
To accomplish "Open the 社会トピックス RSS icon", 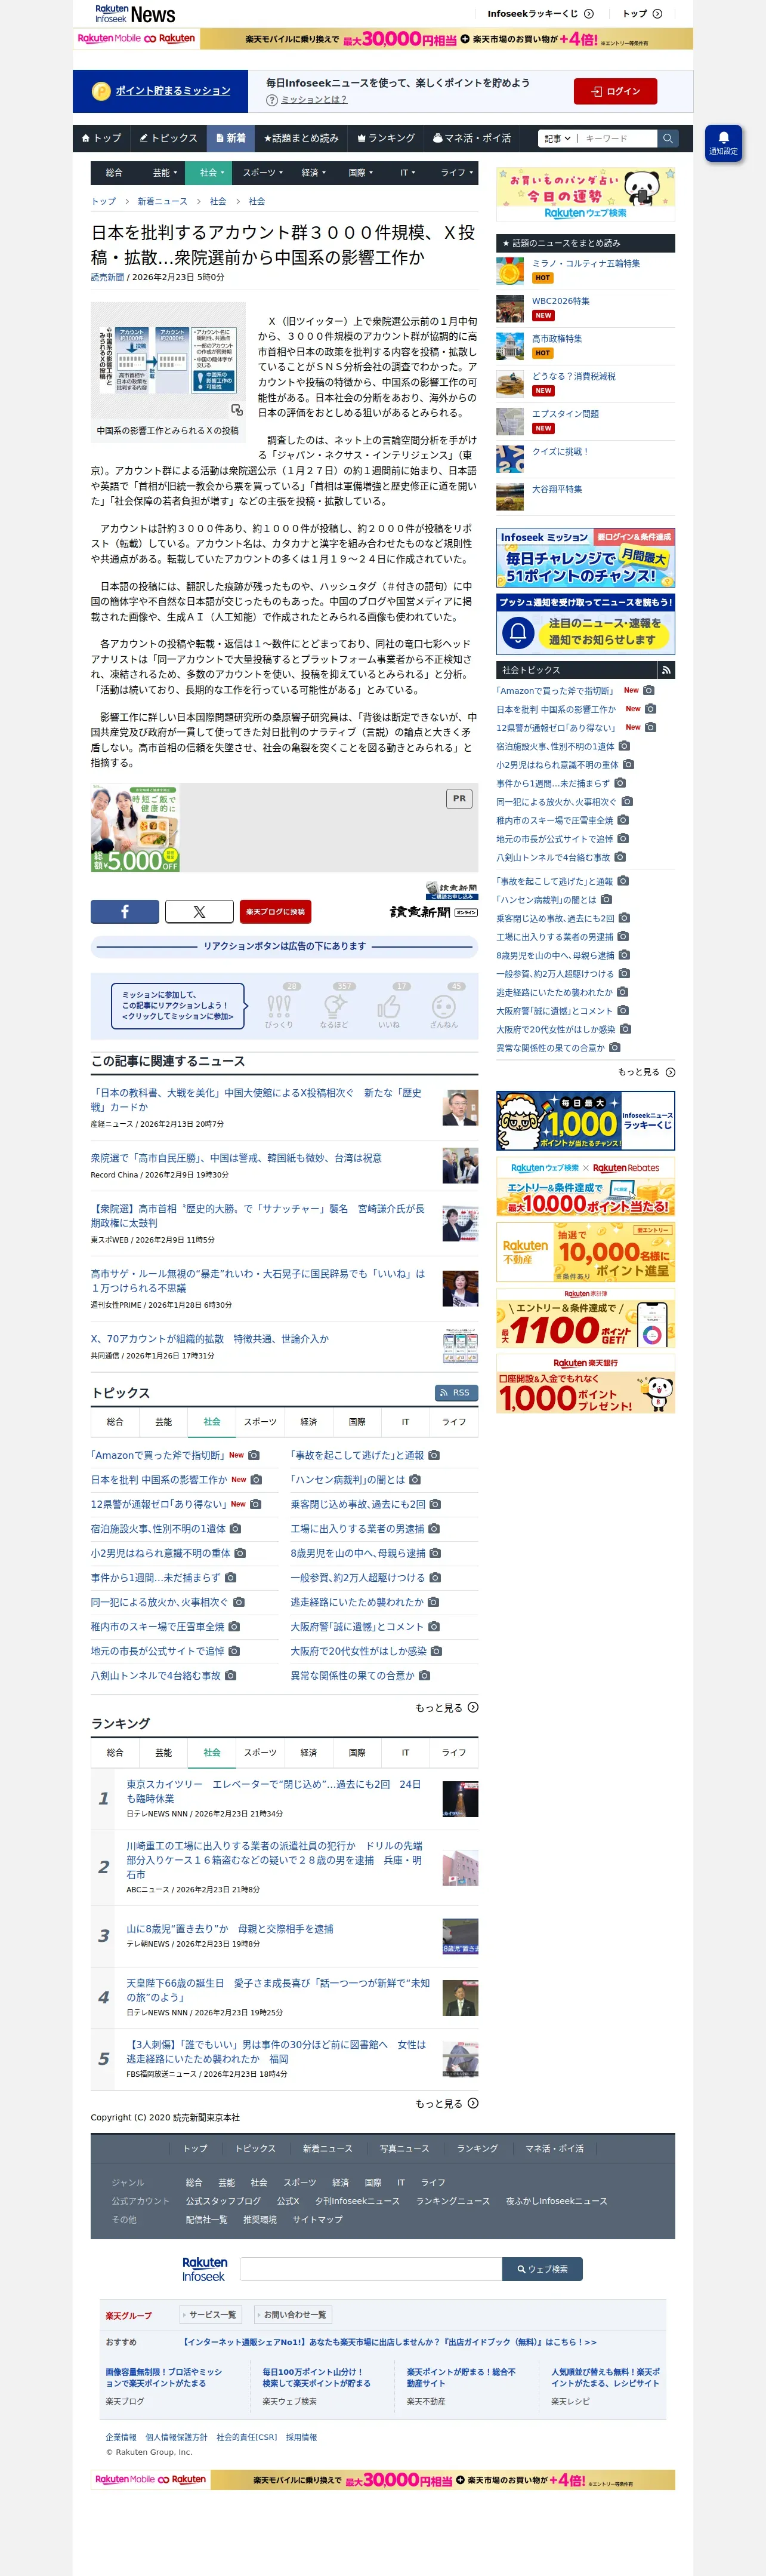I will pyautogui.click(x=666, y=670).
